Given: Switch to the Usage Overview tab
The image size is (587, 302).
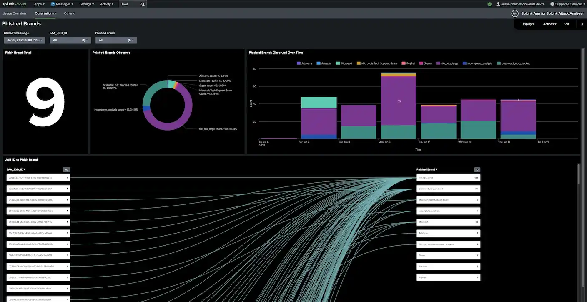Looking at the screenshot, I should coord(15,13).
